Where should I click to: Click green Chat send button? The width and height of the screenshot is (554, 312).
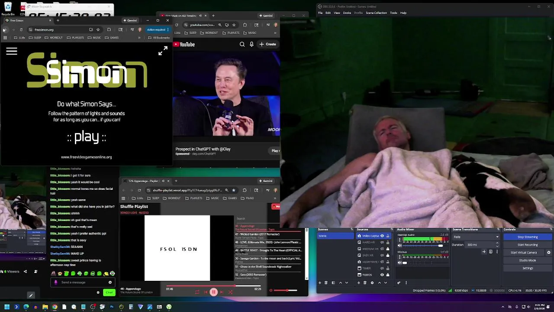[109, 292]
